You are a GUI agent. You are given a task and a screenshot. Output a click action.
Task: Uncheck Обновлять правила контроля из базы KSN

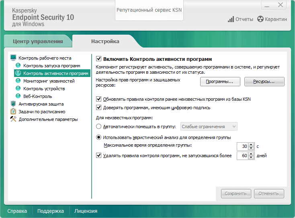click(98, 99)
